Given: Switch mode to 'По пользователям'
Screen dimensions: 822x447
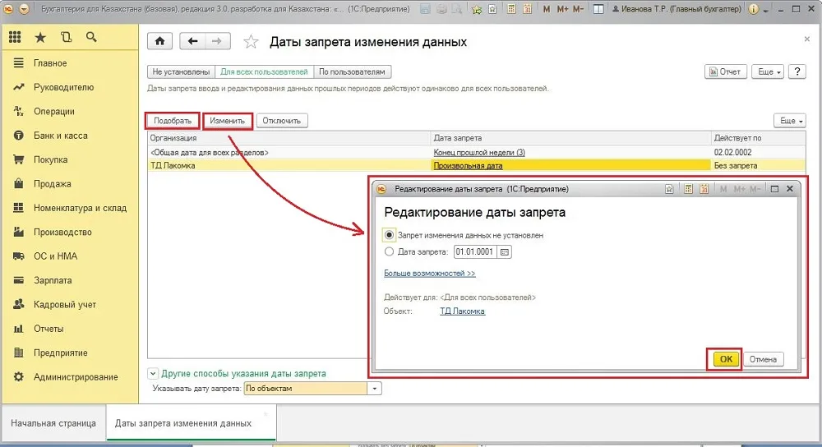Looking at the screenshot, I should (352, 71).
